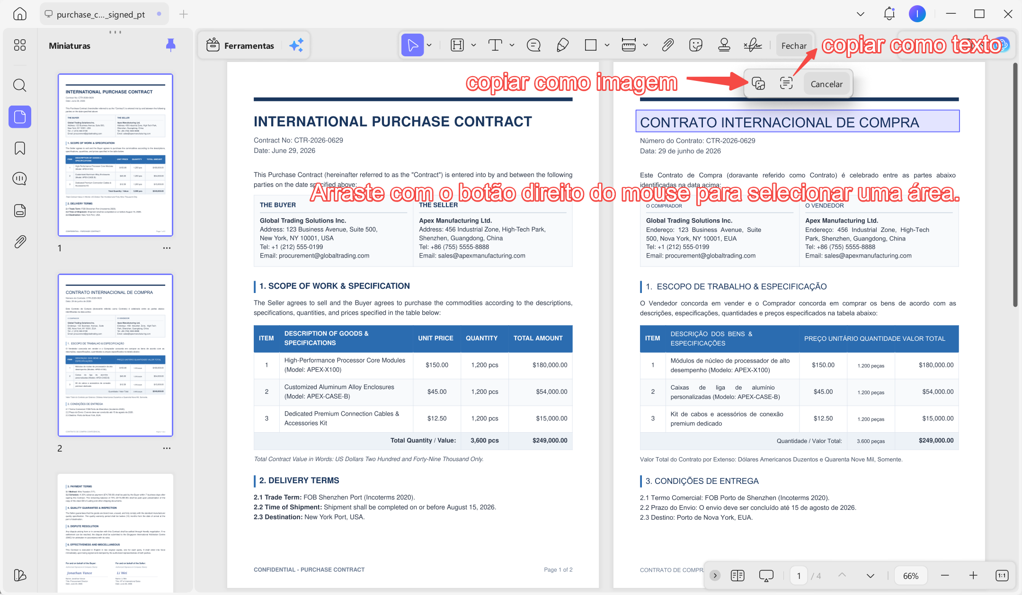Screen dimensions: 1022x595
Task: Copy selected area as text
Action: (x=786, y=84)
